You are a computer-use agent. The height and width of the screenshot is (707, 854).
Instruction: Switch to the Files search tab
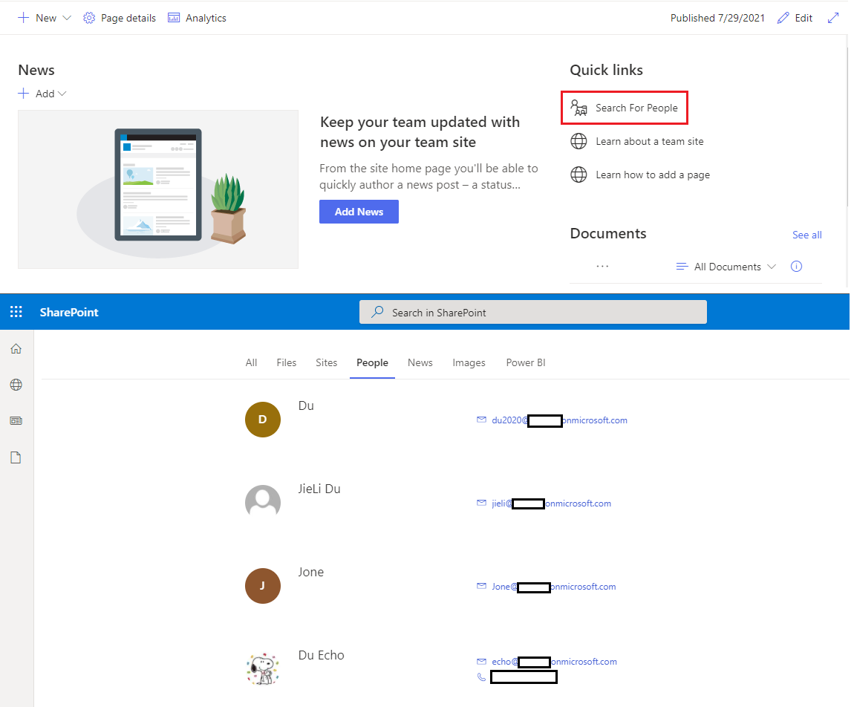286,362
